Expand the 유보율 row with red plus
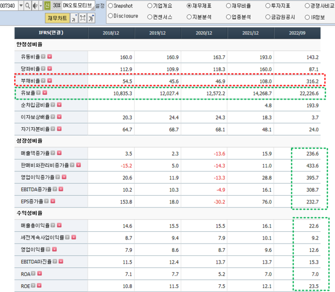This screenshot has width=335, height=292. click(x=45, y=93)
